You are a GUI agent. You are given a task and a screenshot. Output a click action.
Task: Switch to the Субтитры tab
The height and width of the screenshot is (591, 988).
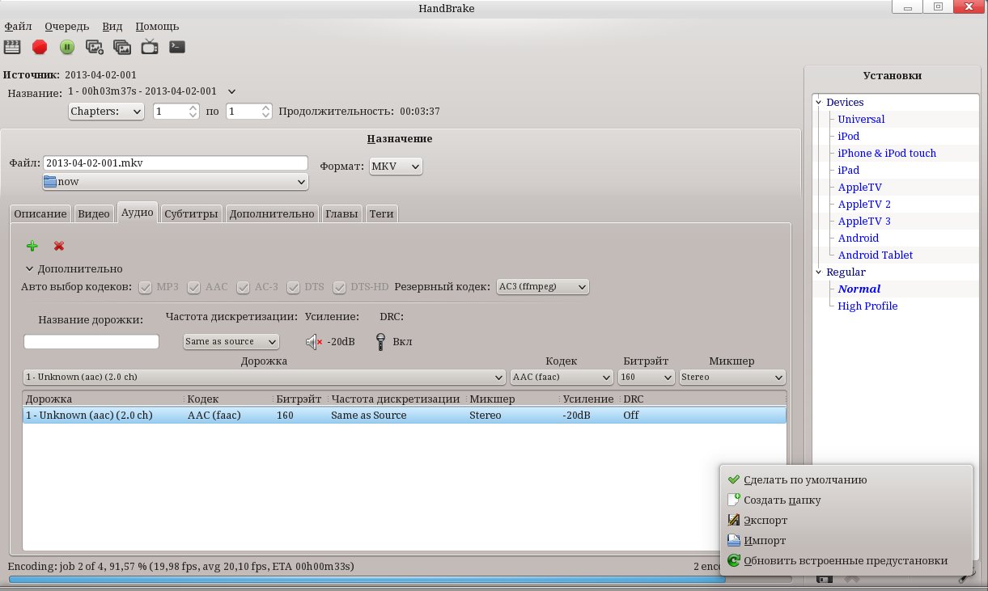pos(191,214)
